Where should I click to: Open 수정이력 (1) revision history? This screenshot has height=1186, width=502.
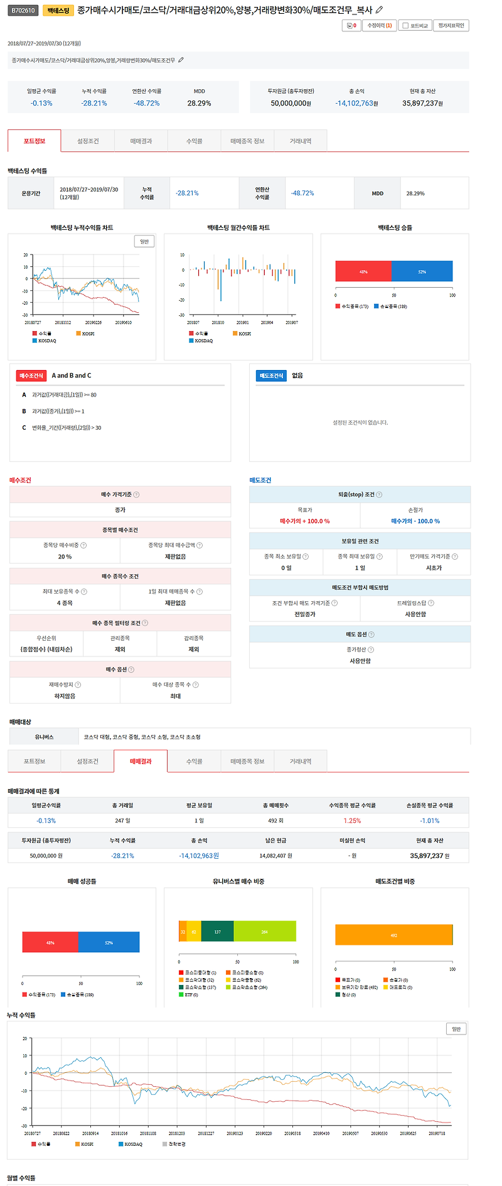(x=379, y=26)
